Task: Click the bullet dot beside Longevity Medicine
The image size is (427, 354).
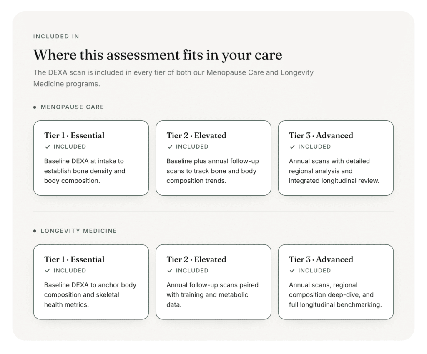Action: point(35,231)
